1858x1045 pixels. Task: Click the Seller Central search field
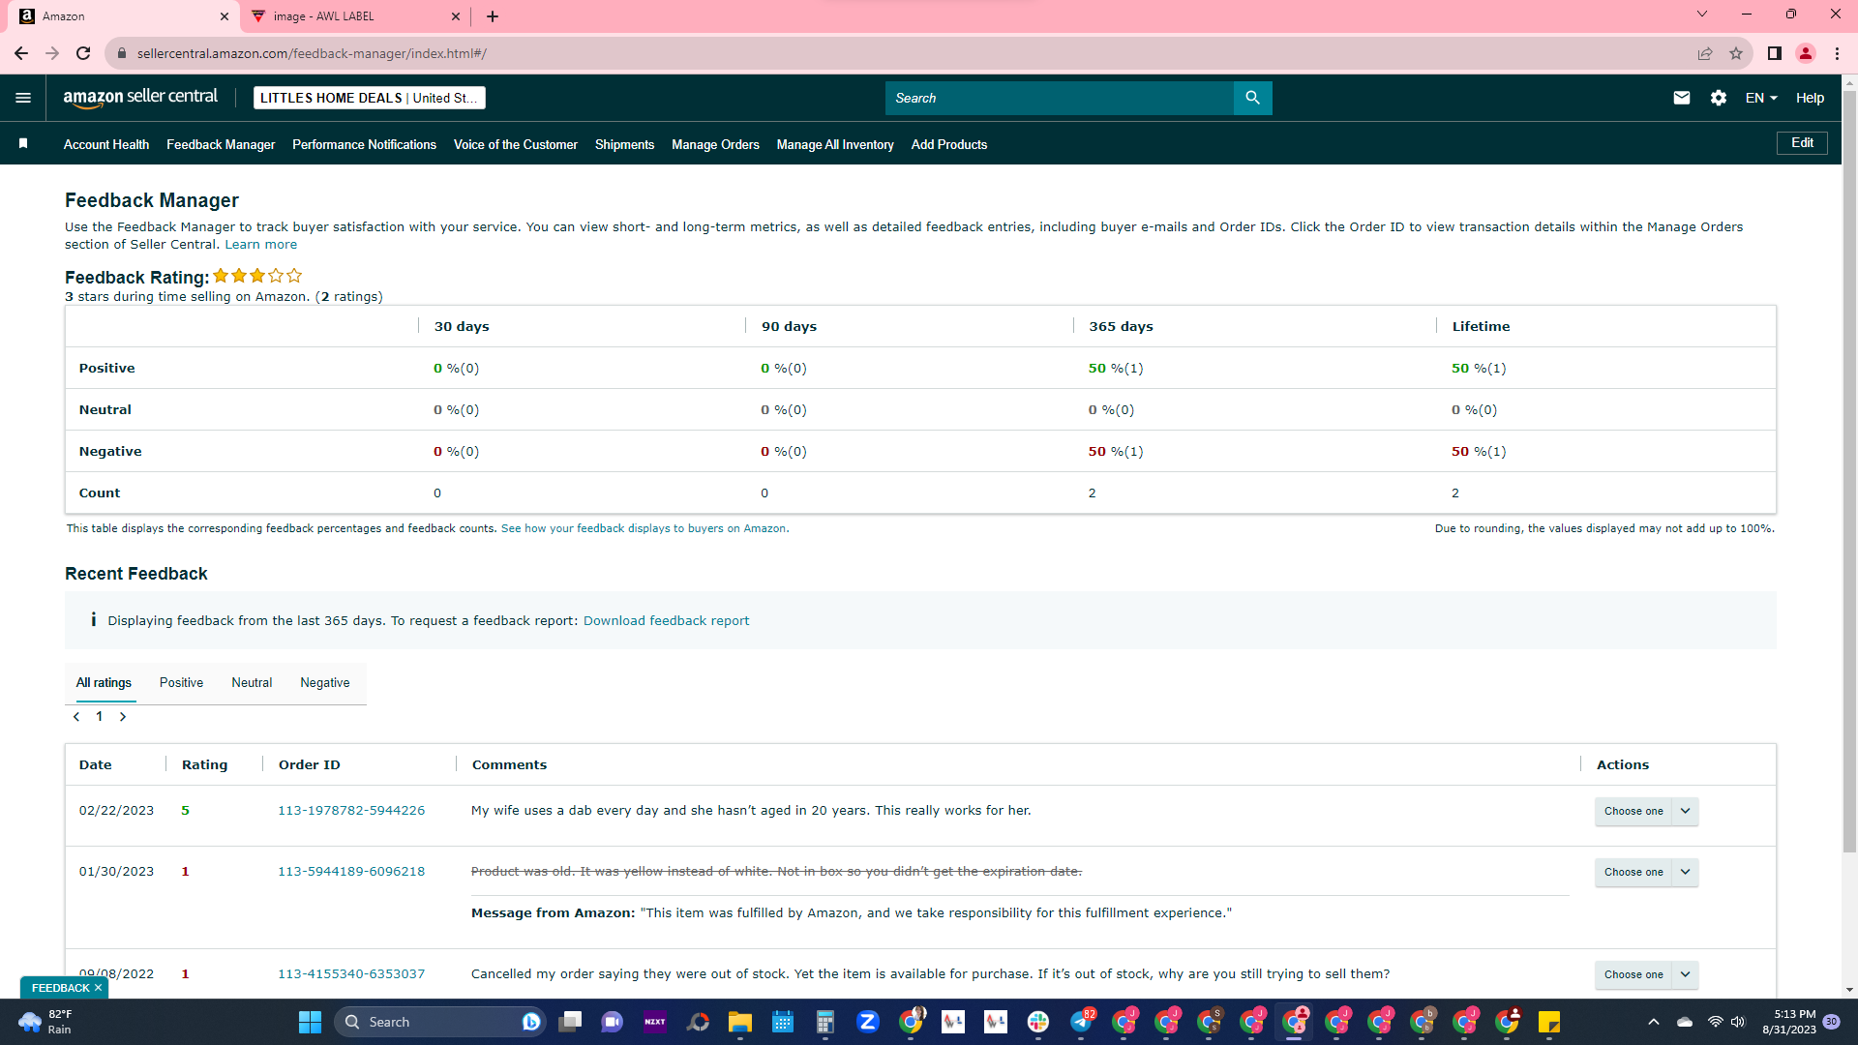(1060, 98)
